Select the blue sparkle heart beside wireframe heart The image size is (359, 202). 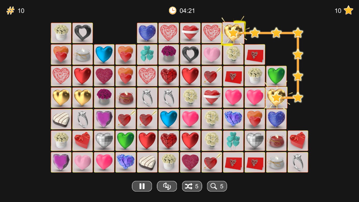[147, 33]
